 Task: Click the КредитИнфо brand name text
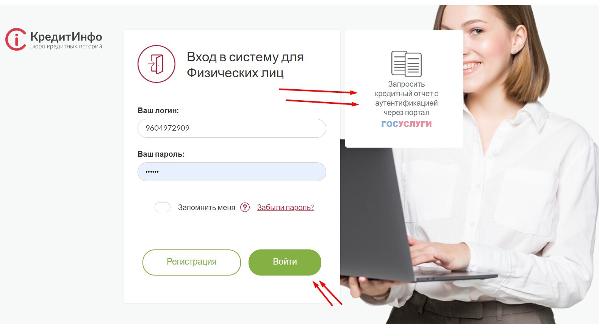66,36
